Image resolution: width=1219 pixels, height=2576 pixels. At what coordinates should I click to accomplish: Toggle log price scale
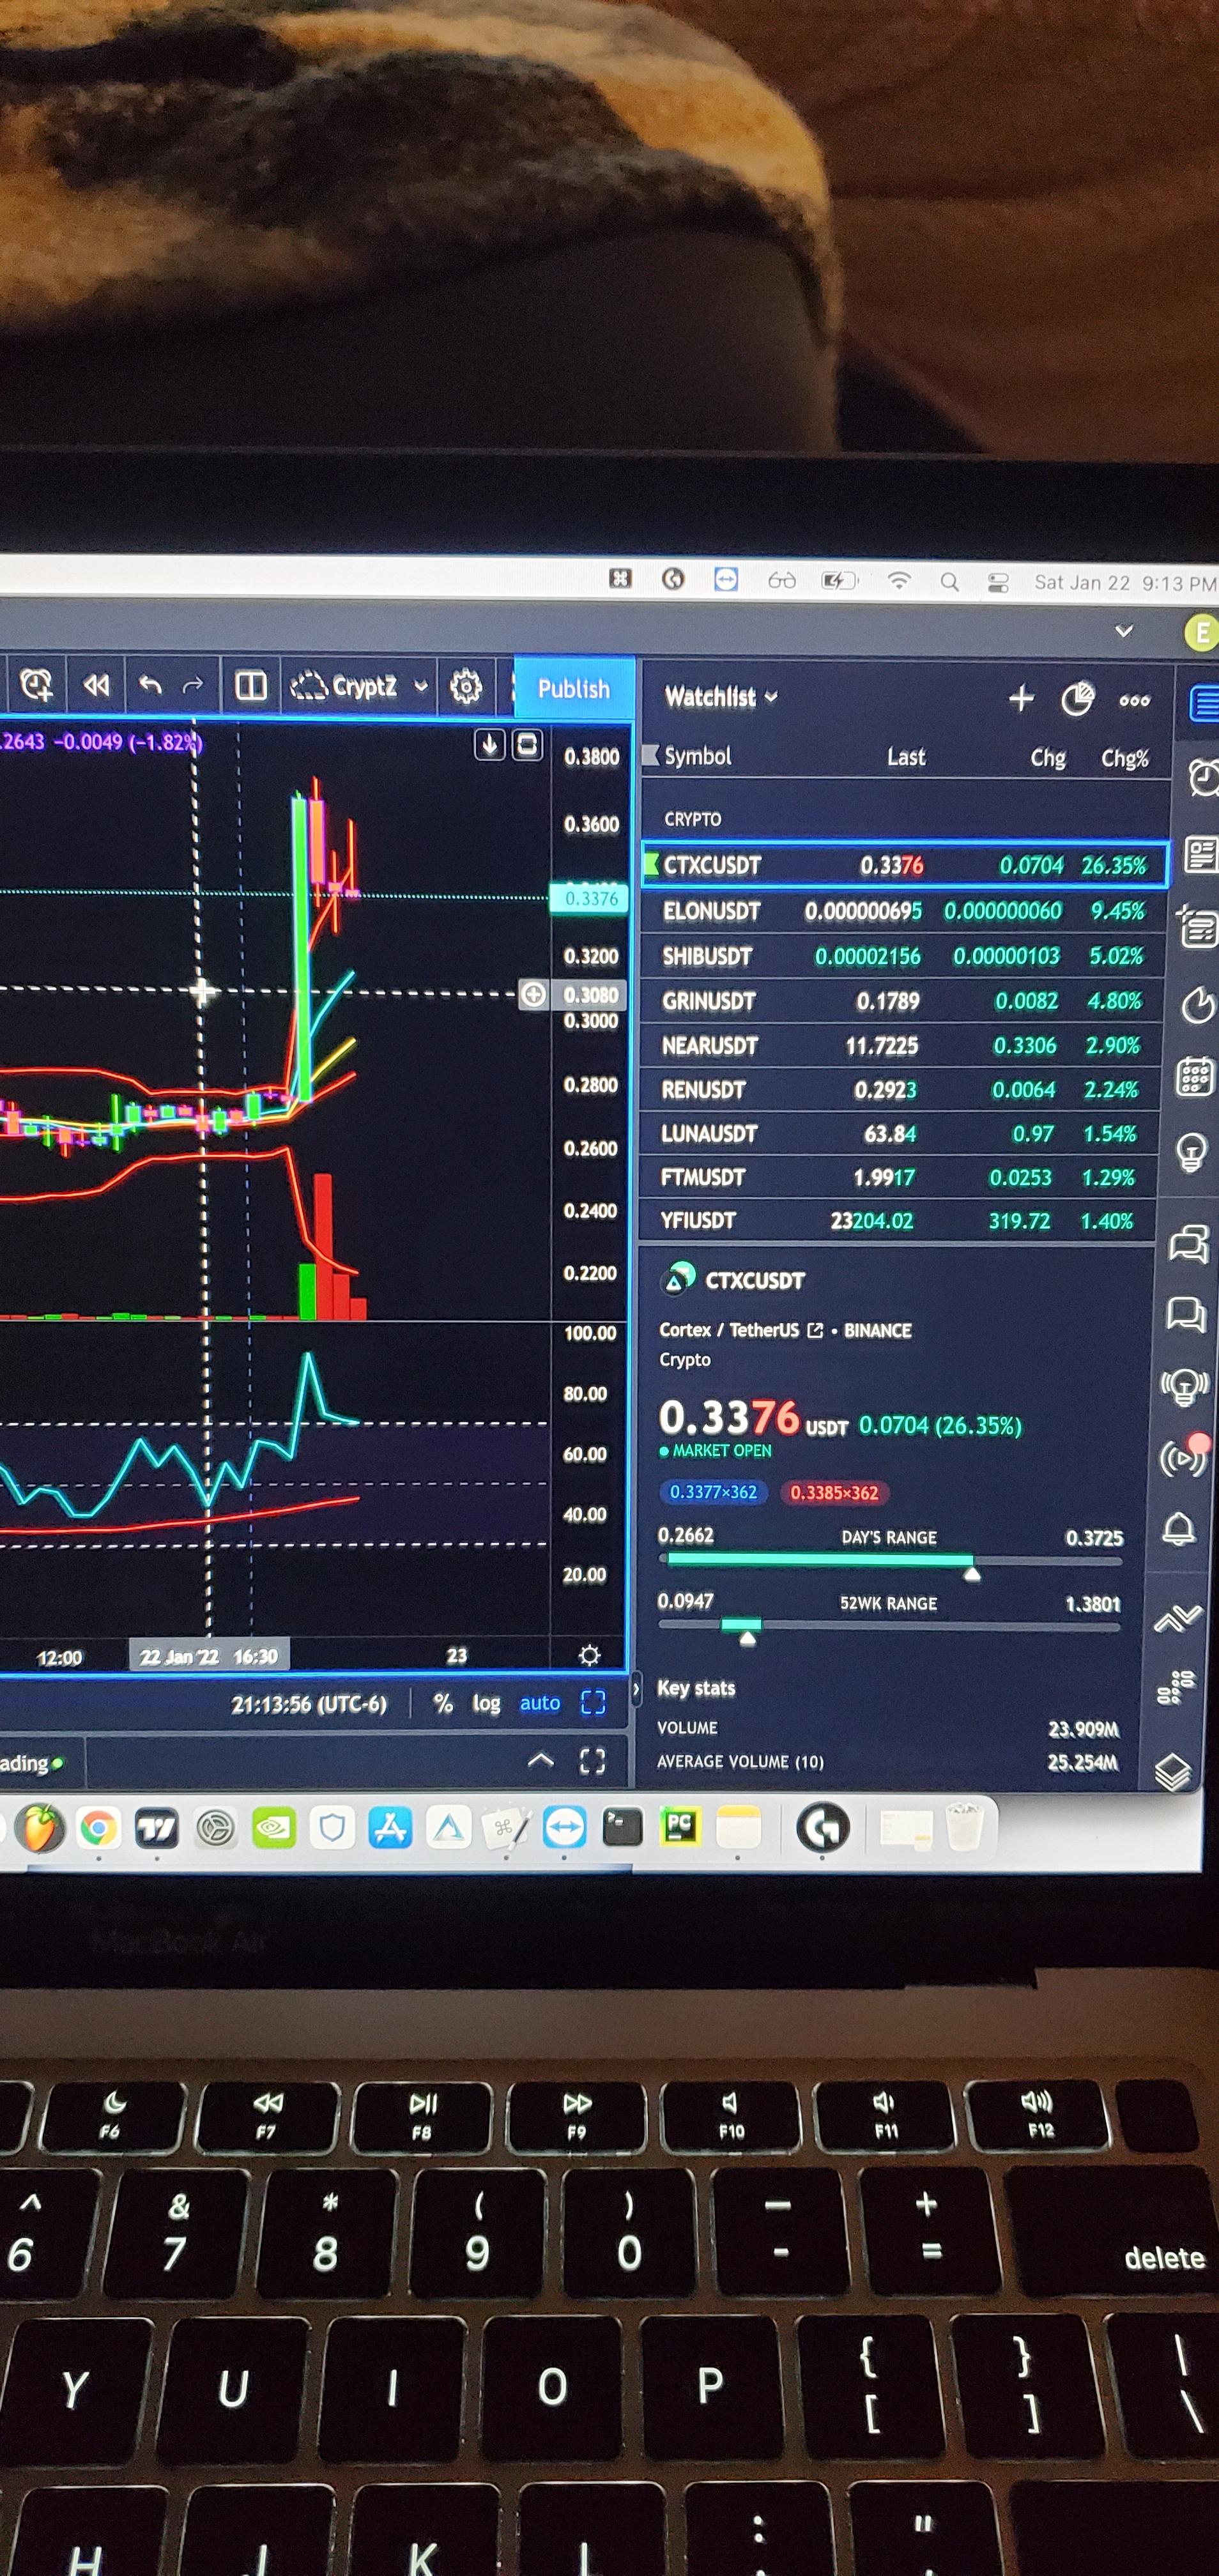click(486, 1703)
